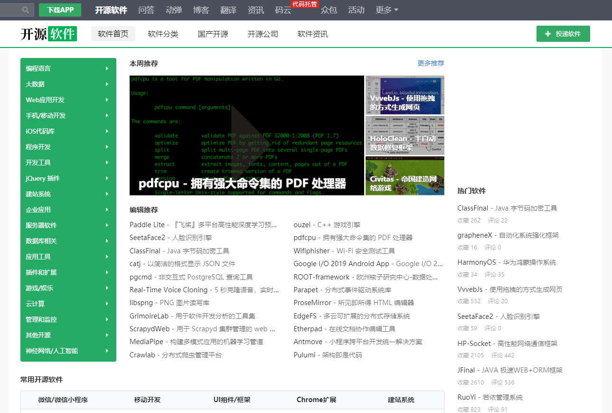Click the 下载APP button
Screen dimensions: 612x413
(60, 10)
